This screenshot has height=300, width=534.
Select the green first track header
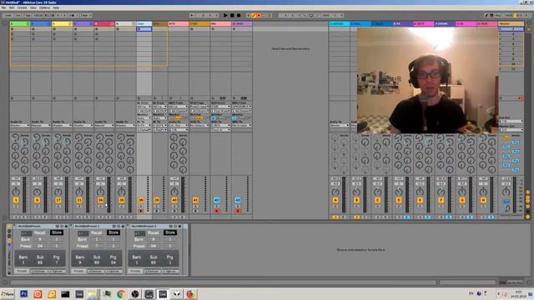click(20, 24)
